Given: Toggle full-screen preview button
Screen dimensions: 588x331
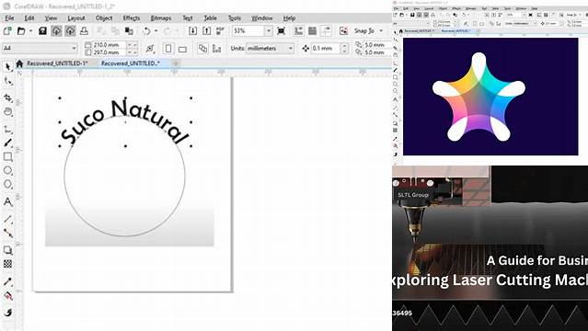Looking at the screenshot, I should tap(282, 31).
